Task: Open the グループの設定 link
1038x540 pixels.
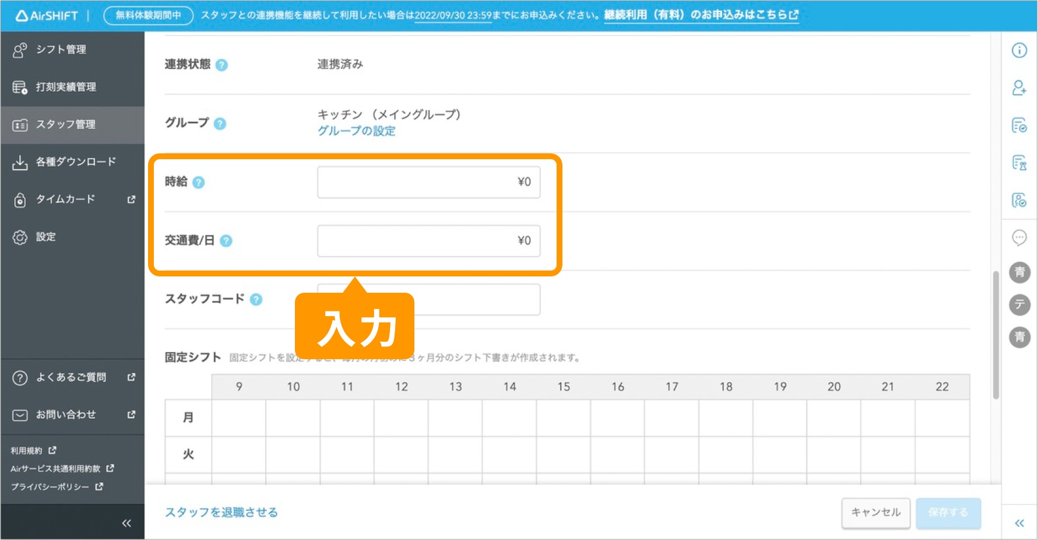Action: [x=356, y=131]
